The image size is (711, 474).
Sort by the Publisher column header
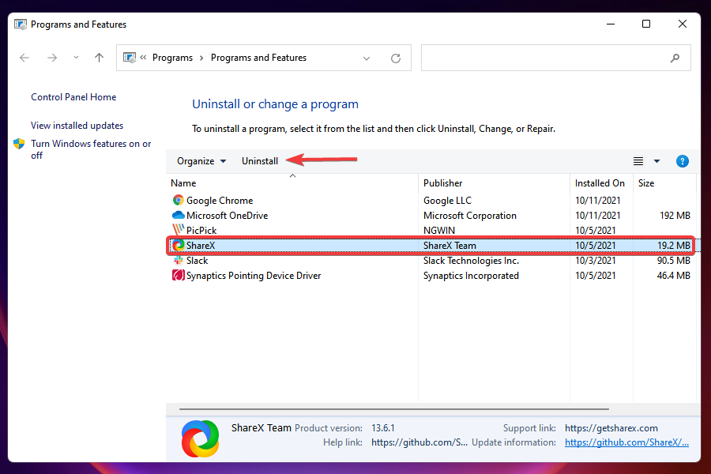point(494,182)
